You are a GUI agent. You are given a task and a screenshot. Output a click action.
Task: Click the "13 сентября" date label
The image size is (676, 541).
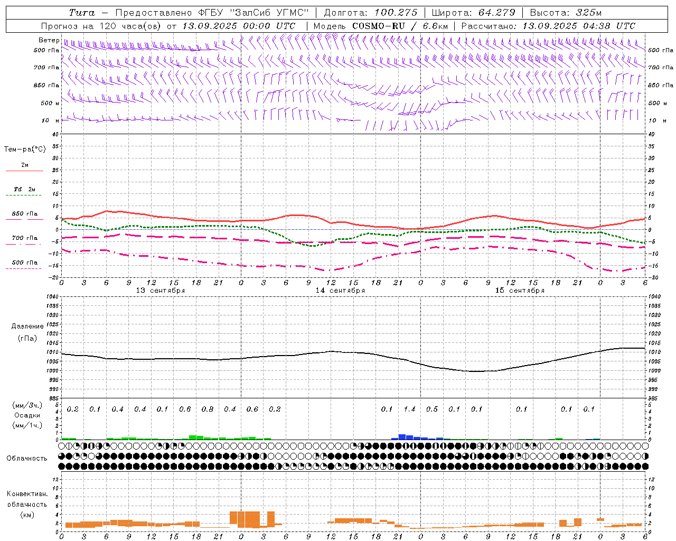tap(161, 291)
